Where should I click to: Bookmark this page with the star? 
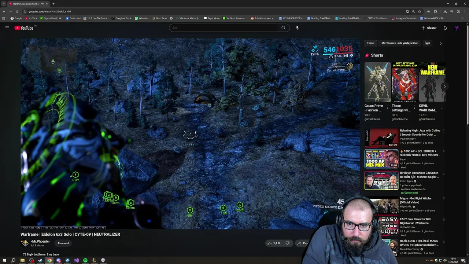coord(420,11)
